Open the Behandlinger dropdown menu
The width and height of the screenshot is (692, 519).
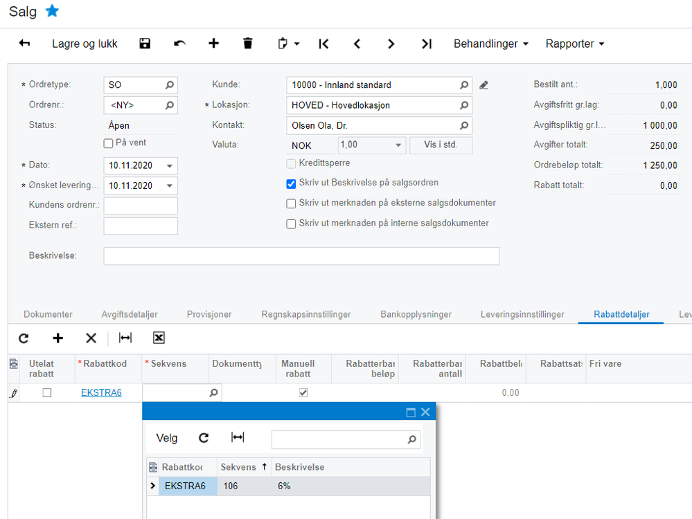[490, 44]
